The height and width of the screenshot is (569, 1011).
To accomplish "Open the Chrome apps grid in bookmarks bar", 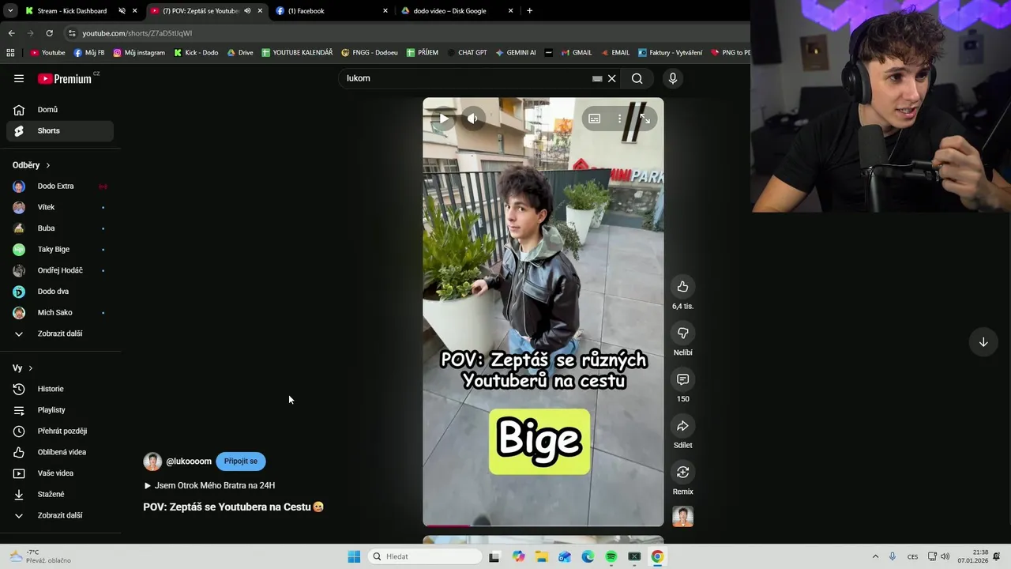I will coord(10,53).
